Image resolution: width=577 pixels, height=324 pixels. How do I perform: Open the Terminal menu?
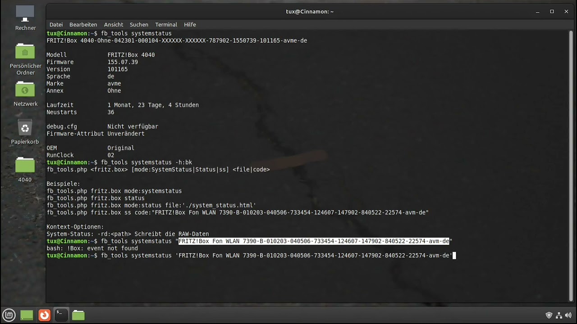(166, 25)
